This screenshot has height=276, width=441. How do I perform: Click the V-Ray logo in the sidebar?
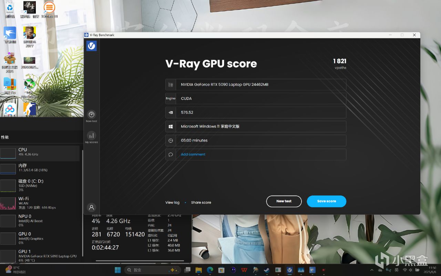91,46
